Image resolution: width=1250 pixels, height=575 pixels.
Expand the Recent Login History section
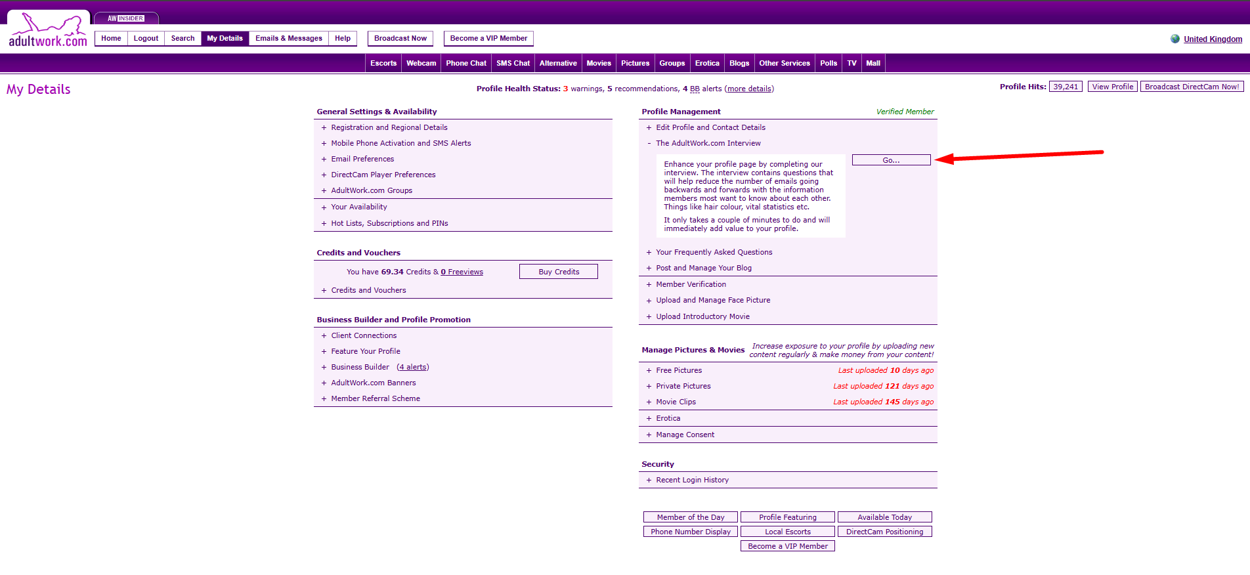(x=692, y=480)
